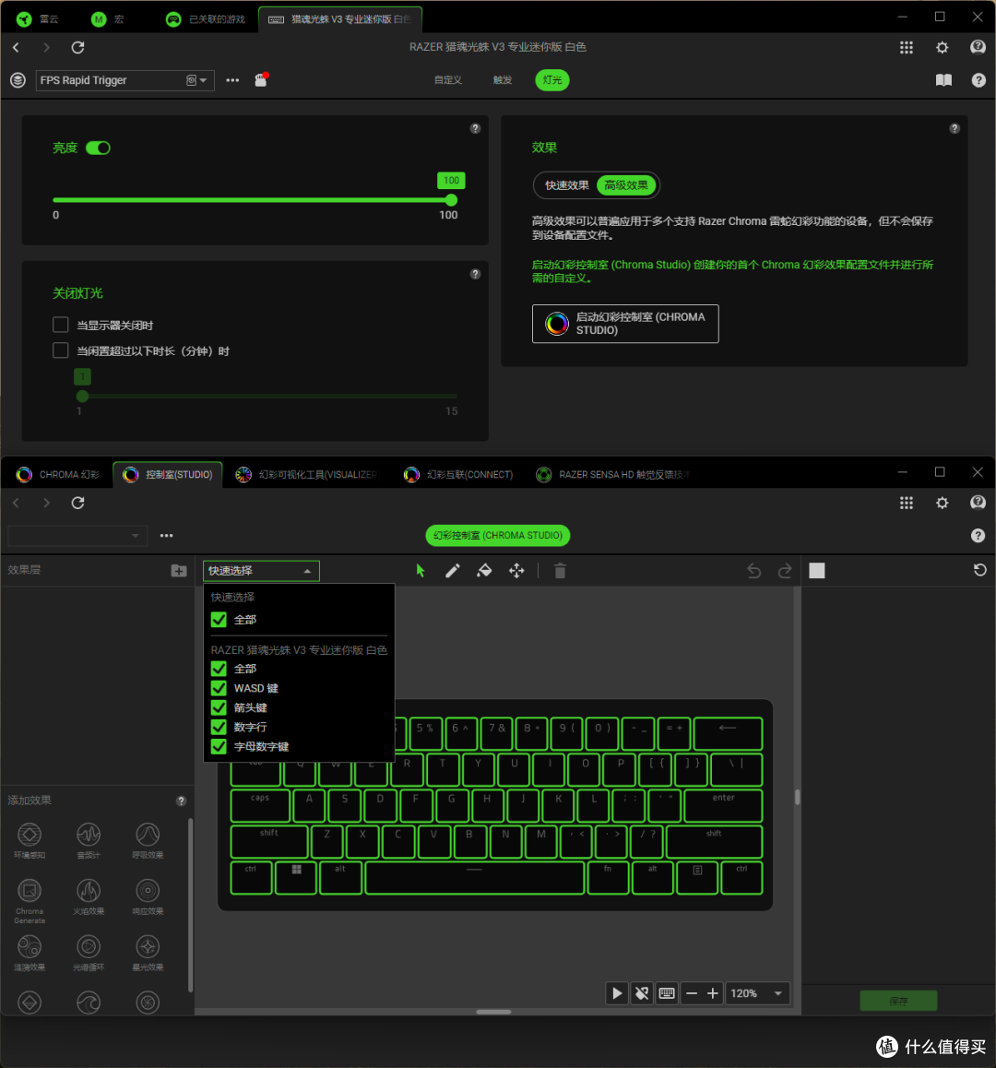The height and width of the screenshot is (1068, 996).
Task: Uncheck 字母数字键 alphanumeric keys selection
Action: point(219,746)
